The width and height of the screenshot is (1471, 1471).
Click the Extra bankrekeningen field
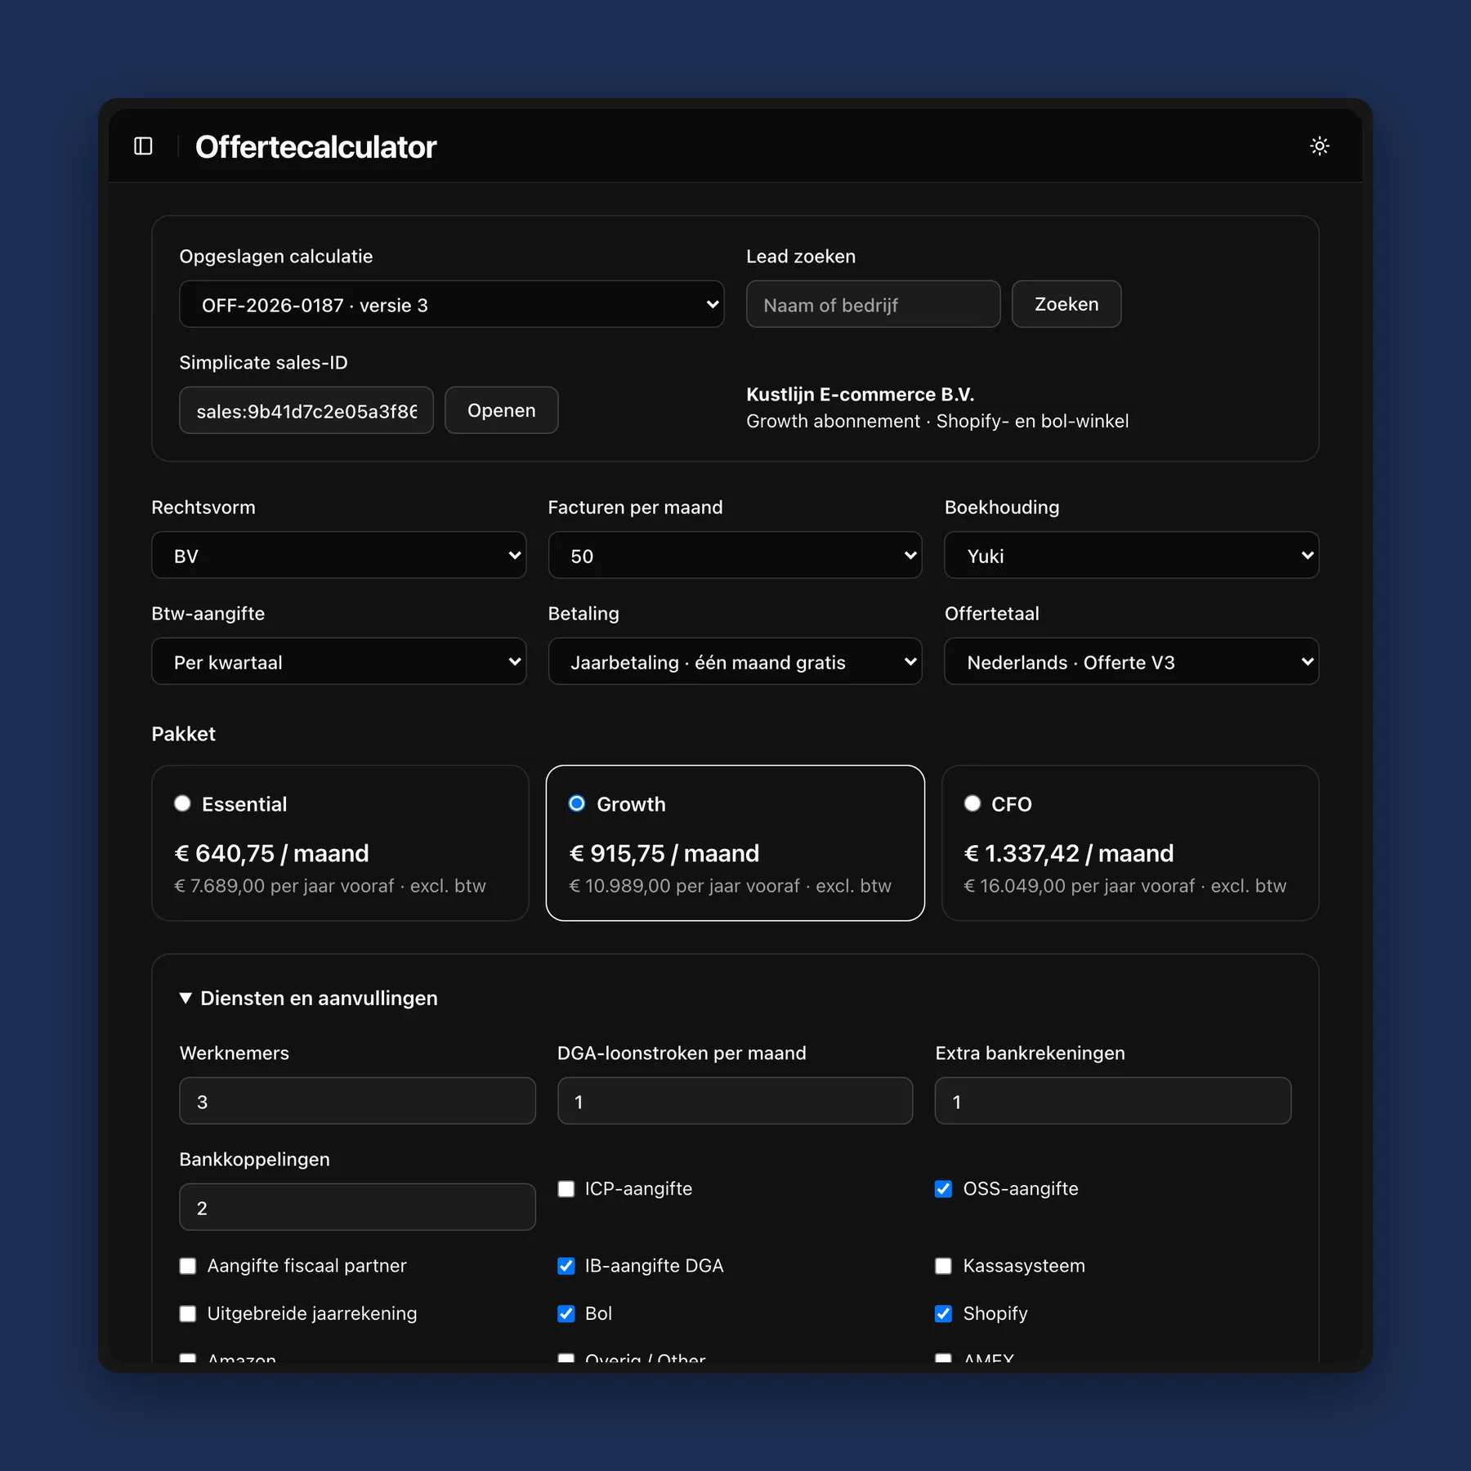1112,1102
